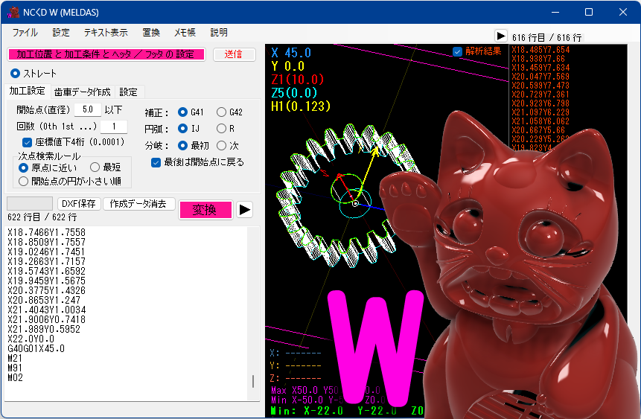Click the M91 line in the code

[x=15, y=368]
